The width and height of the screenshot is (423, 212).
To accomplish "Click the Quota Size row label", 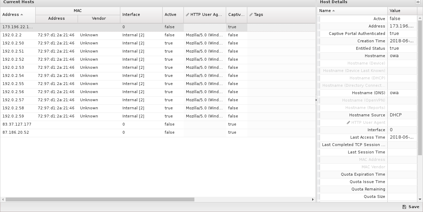I will [x=374, y=196].
